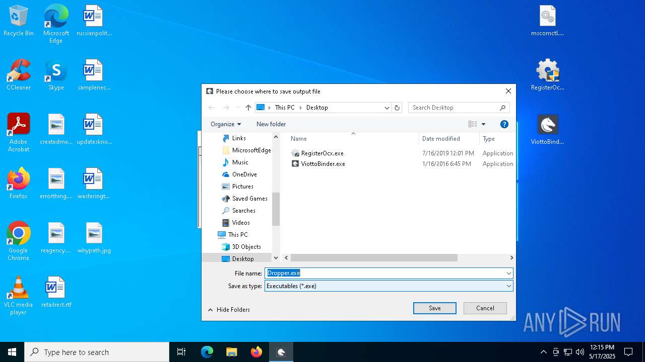Click the This PC breadcrumb segment
This screenshot has width=645, height=362.
click(x=285, y=108)
